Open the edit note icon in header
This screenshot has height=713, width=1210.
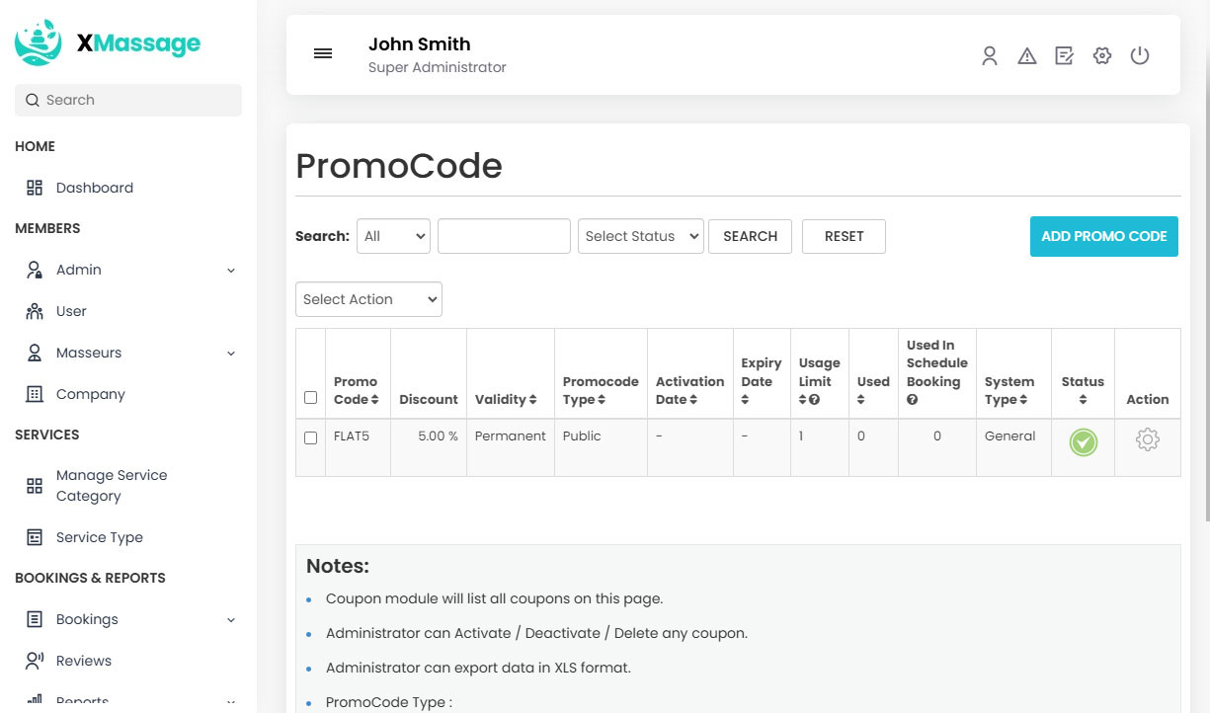[x=1064, y=56]
